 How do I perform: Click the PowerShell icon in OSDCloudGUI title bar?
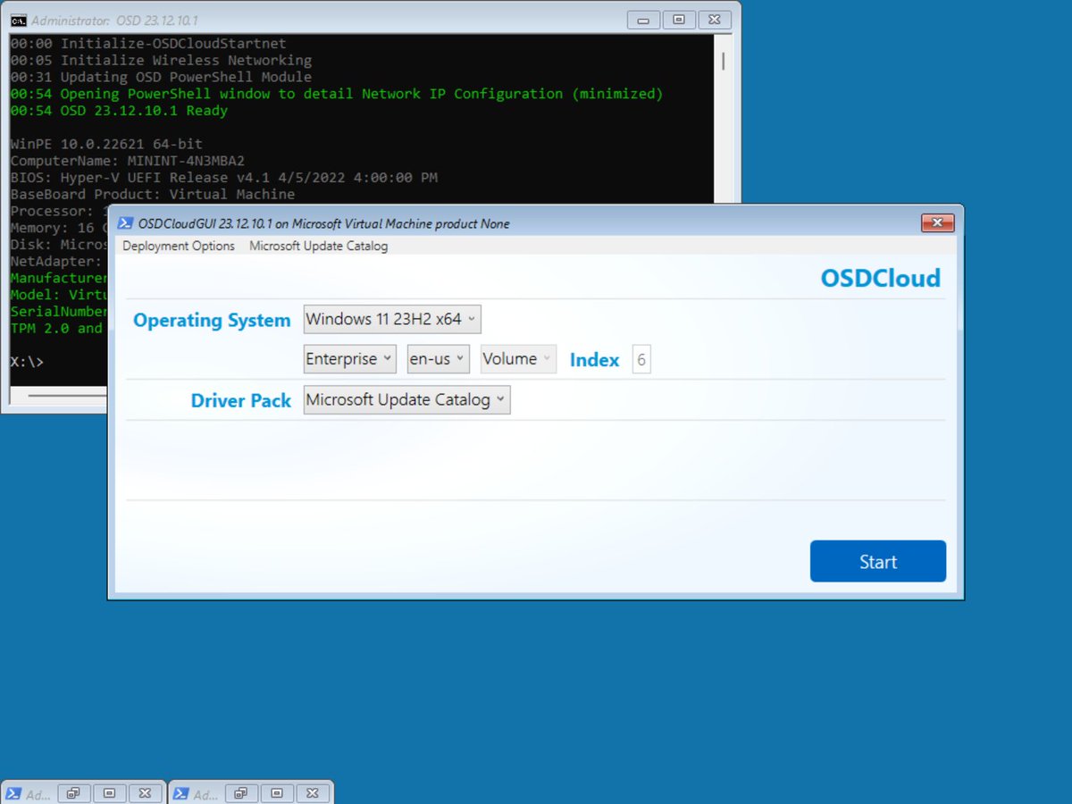click(x=126, y=223)
